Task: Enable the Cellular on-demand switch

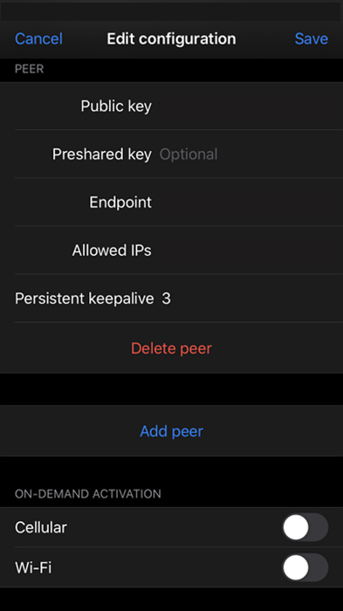Action: pyautogui.click(x=305, y=527)
